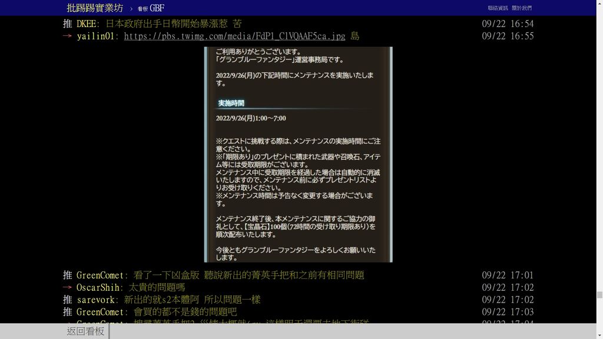Screen dimensions: 603x339
Task: Click the 2022/9/26(月)1:00～7:00 time text
Action: (251, 118)
